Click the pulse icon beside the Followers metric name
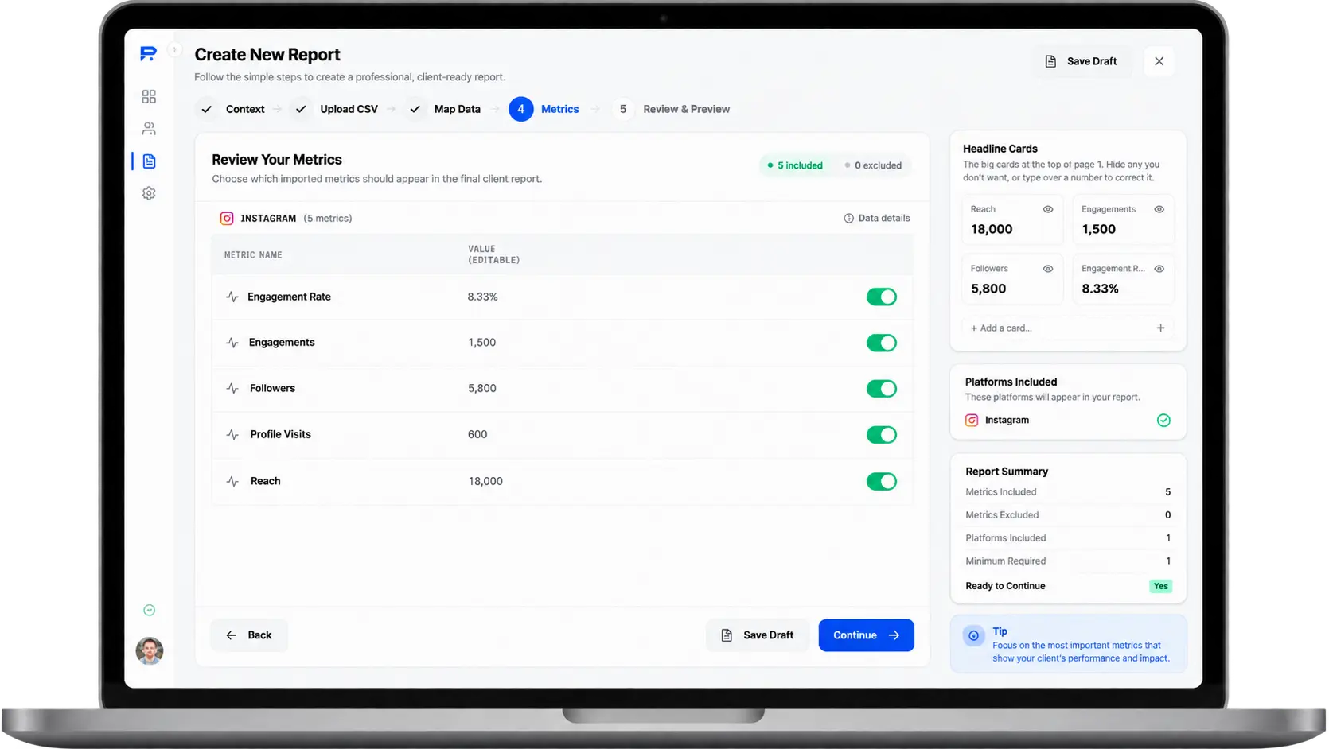The height and width of the screenshot is (749, 1329). coord(232,388)
